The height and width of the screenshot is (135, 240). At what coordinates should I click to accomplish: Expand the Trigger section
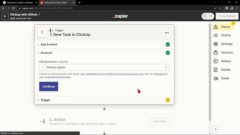104,100
